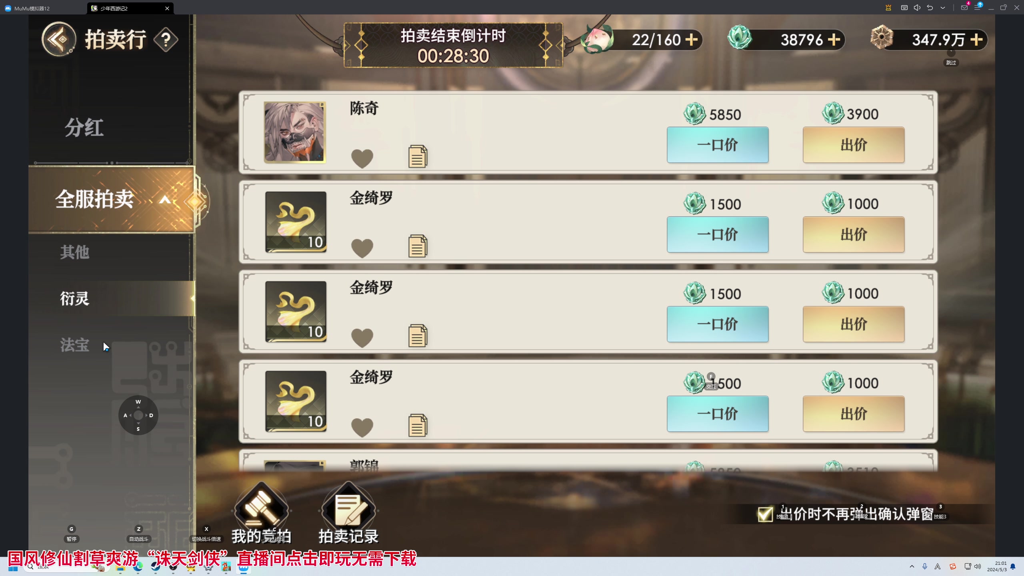
Task: Click the 陈奇 character portrait thumbnail
Action: click(x=295, y=132)
